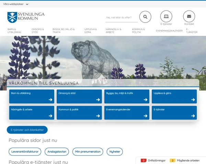Click the arrow on the Uppleva & göra tile
The width and height of the screenshot is (206, 164).
(193, 100)
